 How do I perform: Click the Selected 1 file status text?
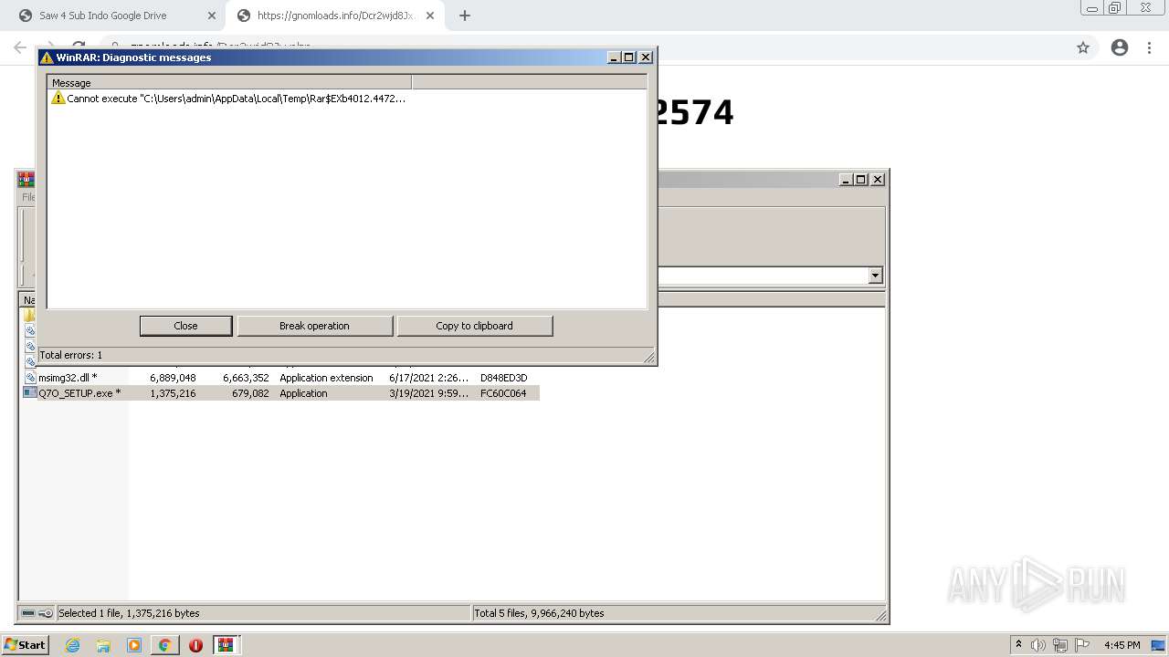tap(129, 613)
